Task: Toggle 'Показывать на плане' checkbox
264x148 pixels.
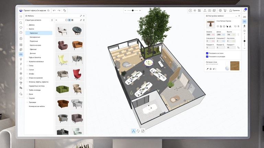Action: coord(207,53)
